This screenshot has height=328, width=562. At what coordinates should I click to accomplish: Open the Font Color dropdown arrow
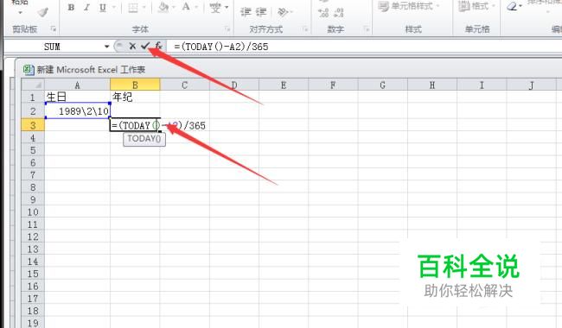click(x=196, y=8)
